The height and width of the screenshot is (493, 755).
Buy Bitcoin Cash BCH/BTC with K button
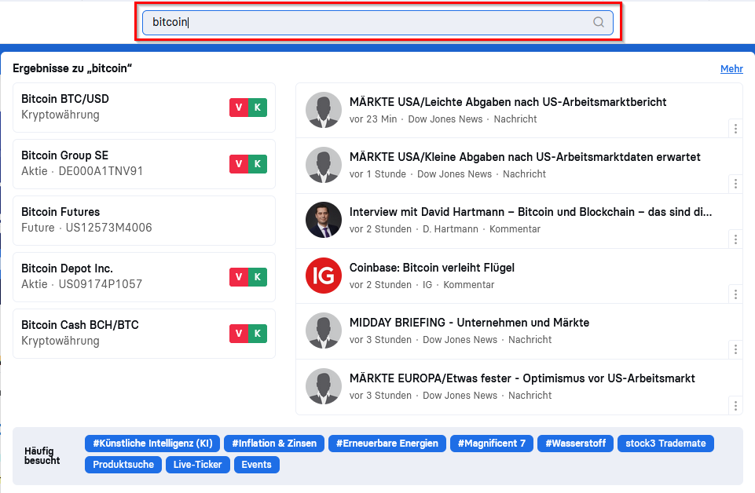(258, 334)
